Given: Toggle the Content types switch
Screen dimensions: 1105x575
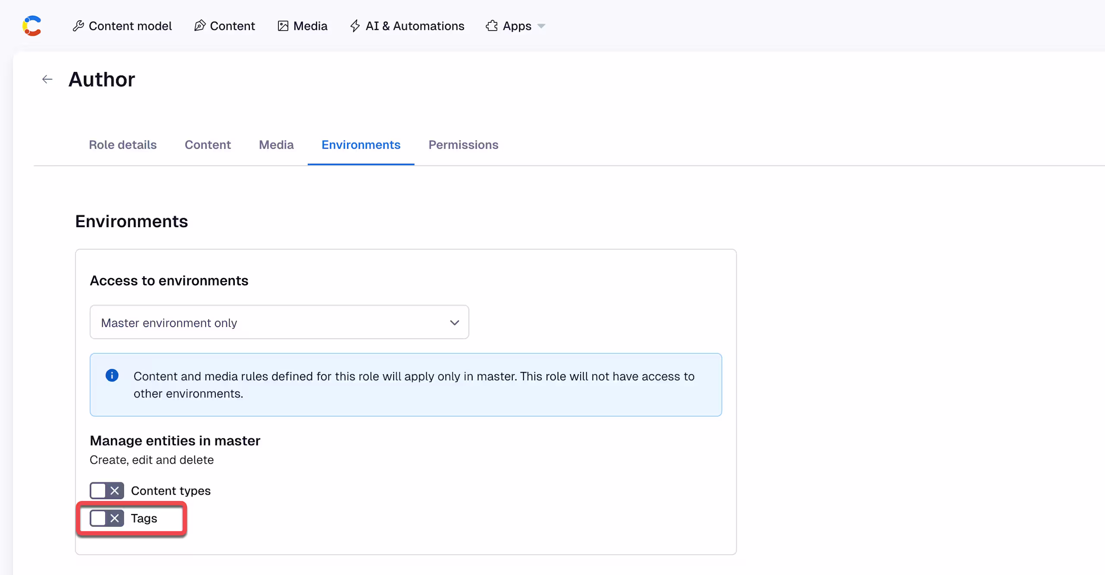Looking at the screenshot, I should click(107, 491).
